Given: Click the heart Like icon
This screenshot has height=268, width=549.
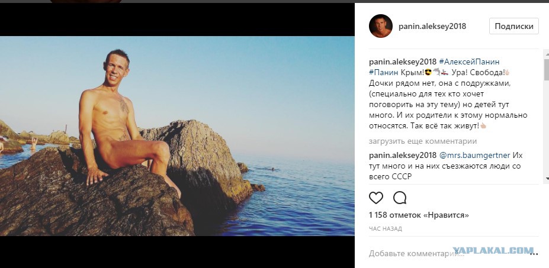Looking at the screenshot, I should point(375,198).
